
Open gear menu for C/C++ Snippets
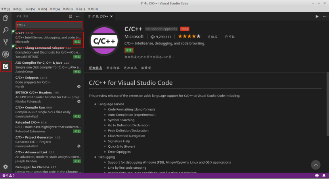tap(79, 86)
